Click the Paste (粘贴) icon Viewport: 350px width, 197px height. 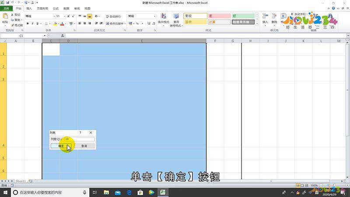coord(5,16)
